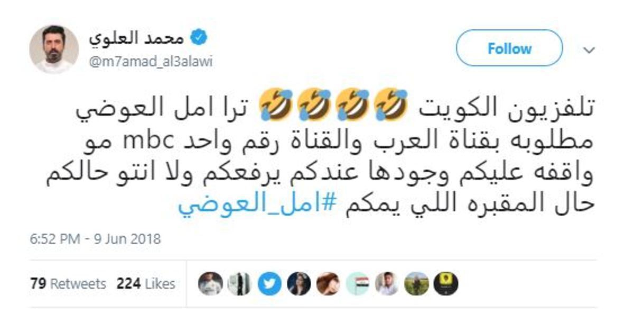634x309 pixels.
Task: Open the liker avatar of dark-haired woman
Action: [299, 284]
